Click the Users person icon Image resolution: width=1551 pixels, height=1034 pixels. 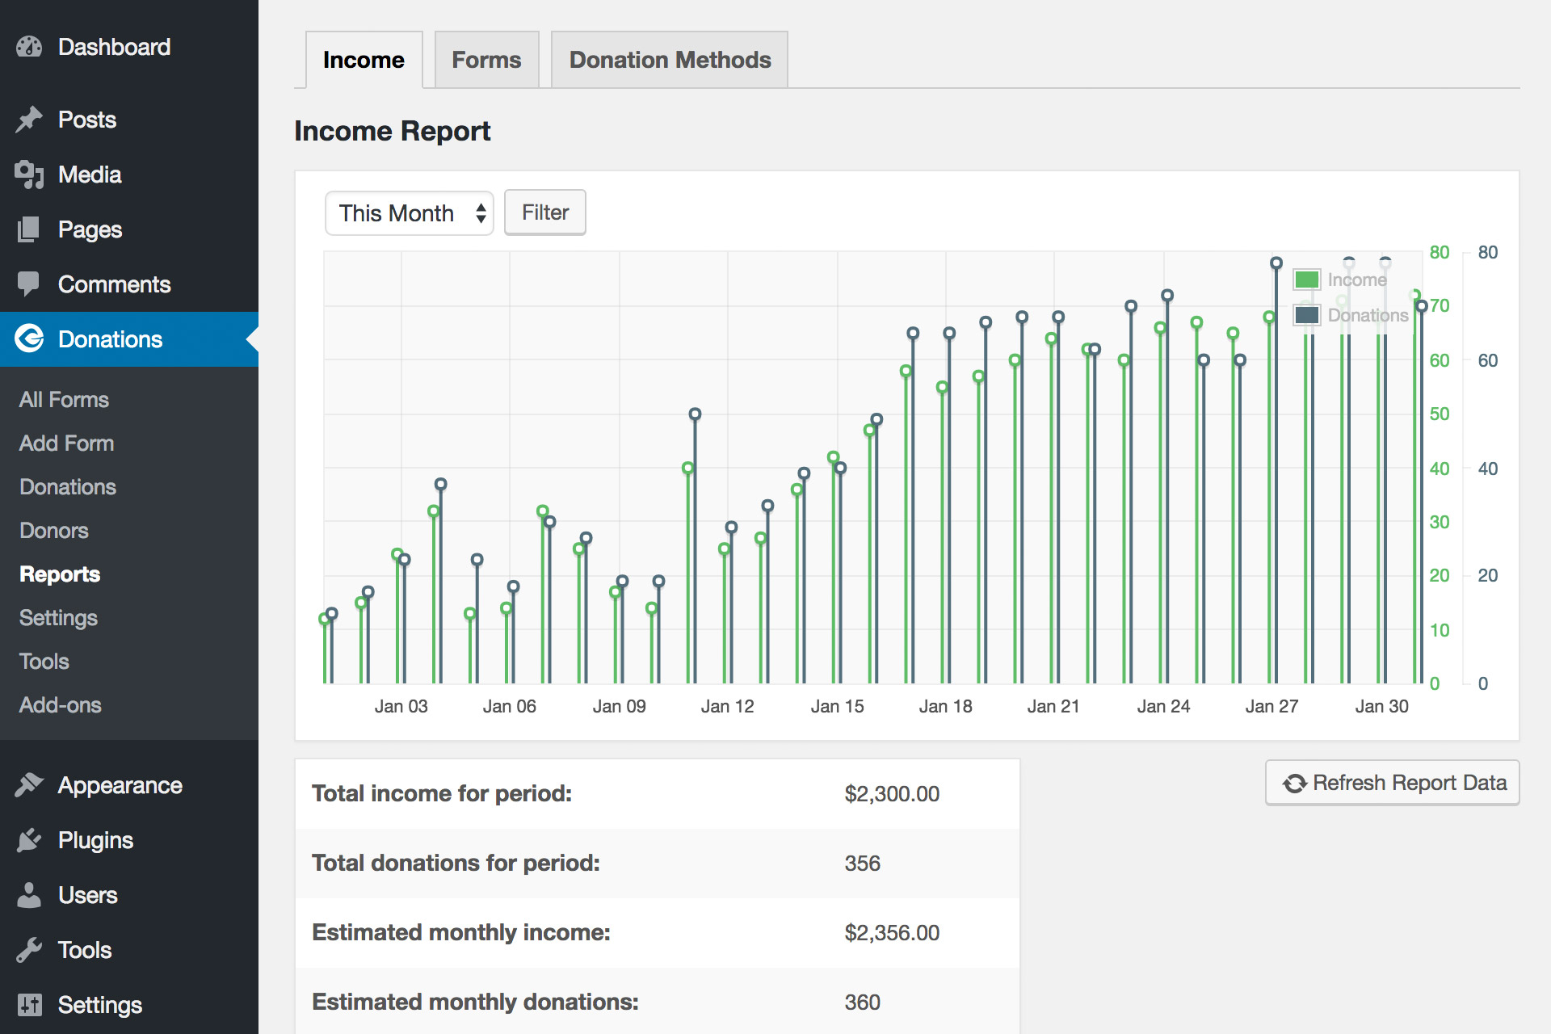click(x=29, y=895)
